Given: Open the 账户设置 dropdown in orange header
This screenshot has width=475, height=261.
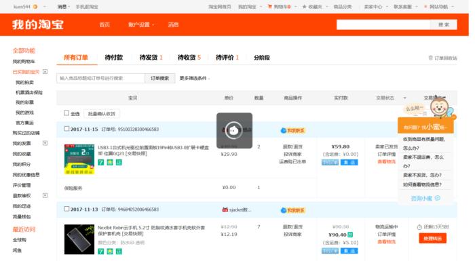Looking at the screenshot, I should coord(141,25).
